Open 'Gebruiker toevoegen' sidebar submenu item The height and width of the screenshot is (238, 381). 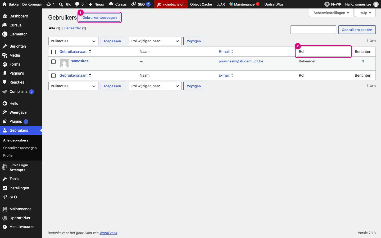click(20, 148)
